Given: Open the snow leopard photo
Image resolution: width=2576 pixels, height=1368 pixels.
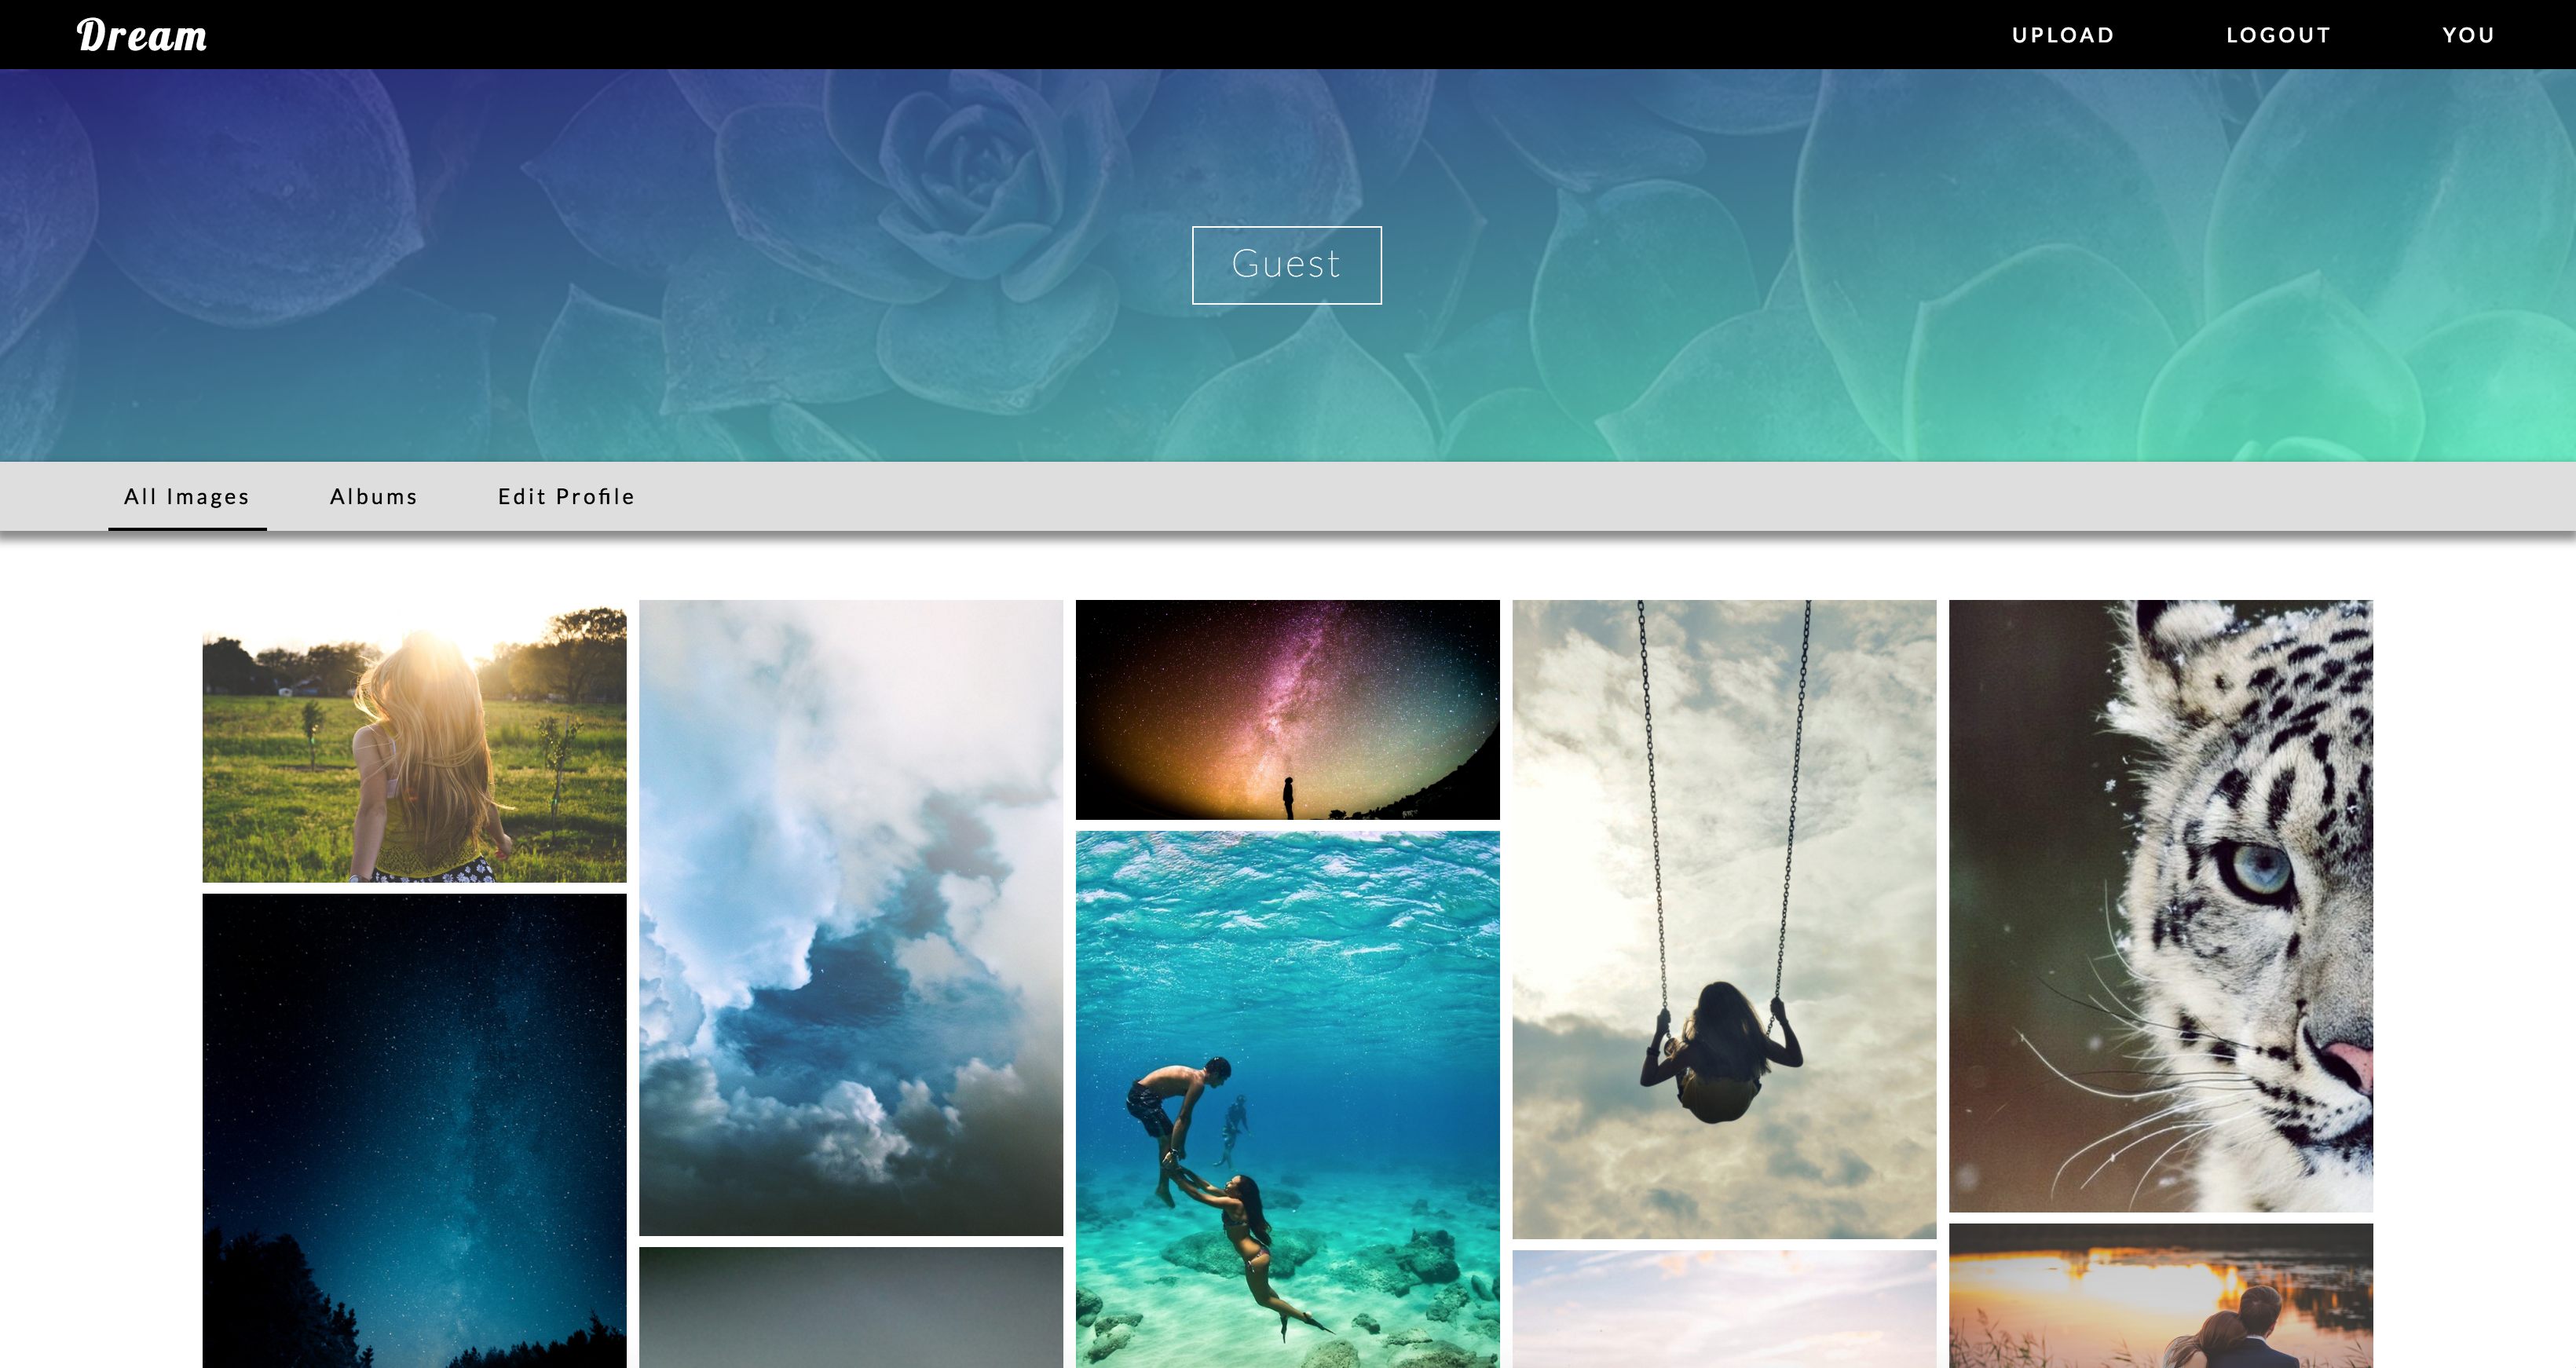Looking at the screenshot, I should [x=2160, y=905].
